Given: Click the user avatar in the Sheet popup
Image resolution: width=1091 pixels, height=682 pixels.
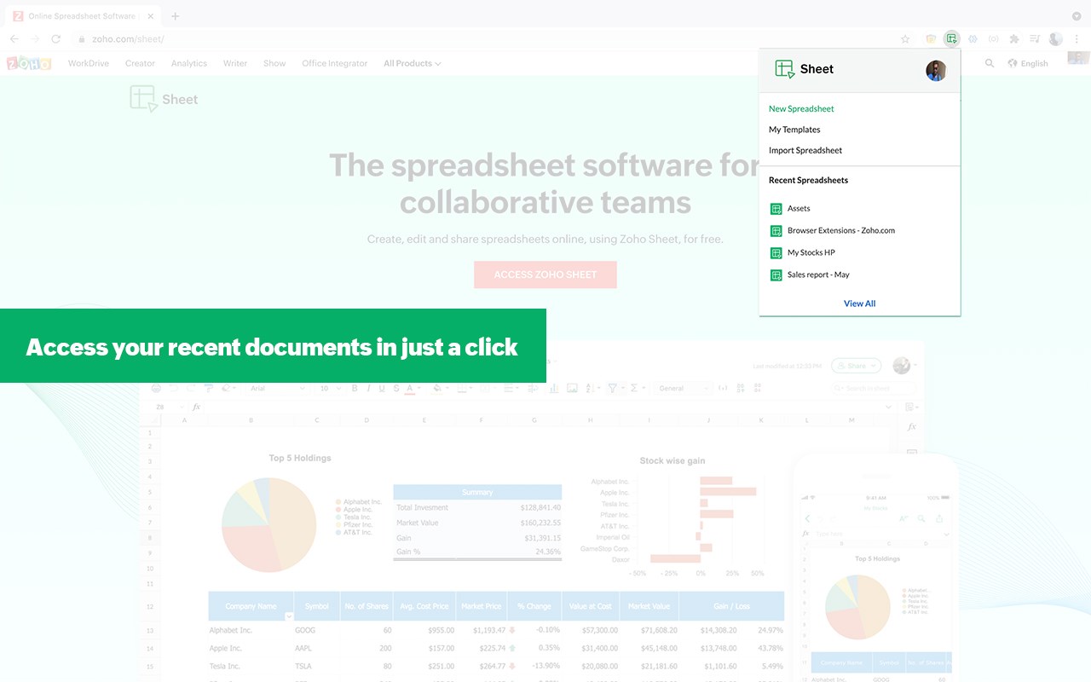Looking at the screenshot, I should [936, 71].
